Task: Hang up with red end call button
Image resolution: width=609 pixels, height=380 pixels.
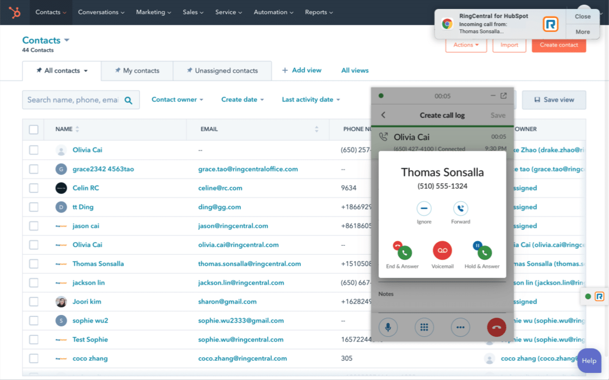Action: coord(496,327)
